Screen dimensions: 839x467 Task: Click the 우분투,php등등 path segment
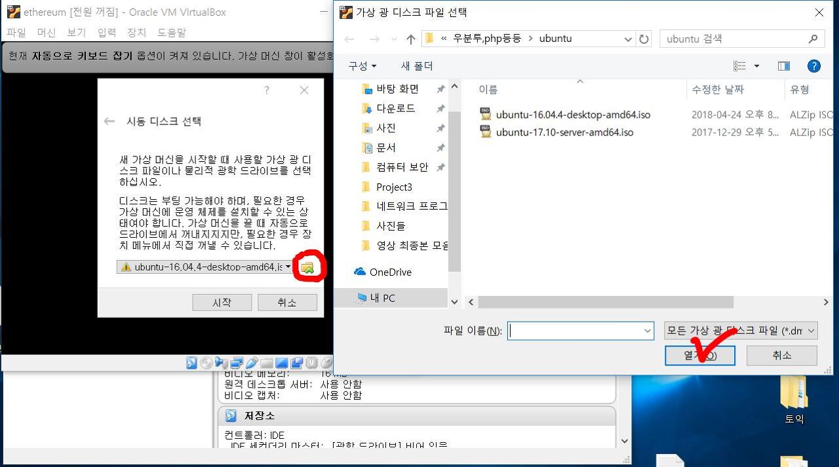click(x=486, y=39)
